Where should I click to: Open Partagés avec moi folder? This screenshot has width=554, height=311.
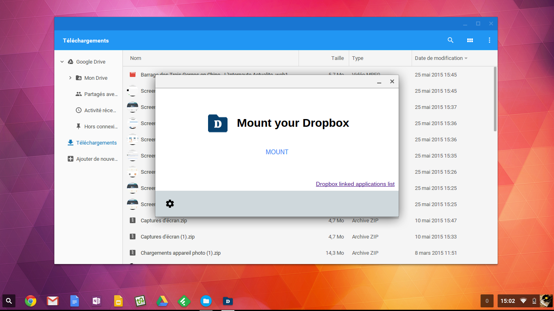pos(101,94)
